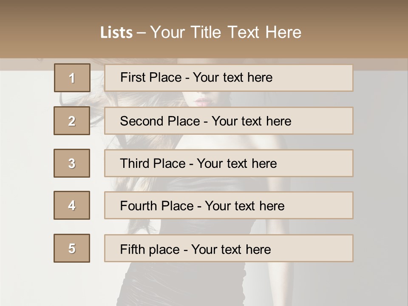This screenshot has height=306, width=408.
Task: Pick the number 3 square shape
Action: pyautogui.click(x=72, y=163)
